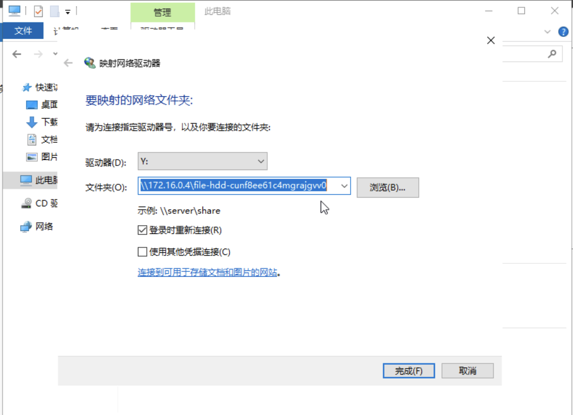Screen dimensions: 573x415
Task: Switch to the 管理 ribbon tab
Action: (163, 12)
